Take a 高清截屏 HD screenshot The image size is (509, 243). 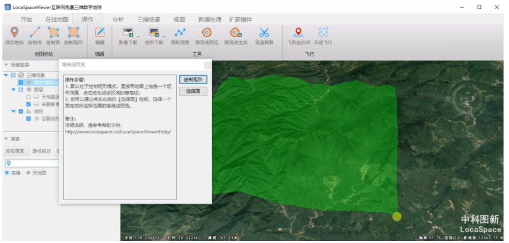(264, 36)
